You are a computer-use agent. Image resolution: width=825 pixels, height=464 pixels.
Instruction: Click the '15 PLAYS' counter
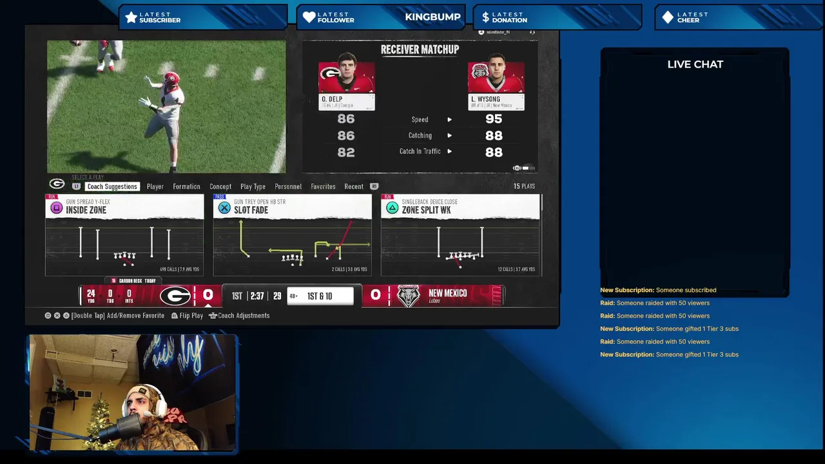tap(524, 186)
